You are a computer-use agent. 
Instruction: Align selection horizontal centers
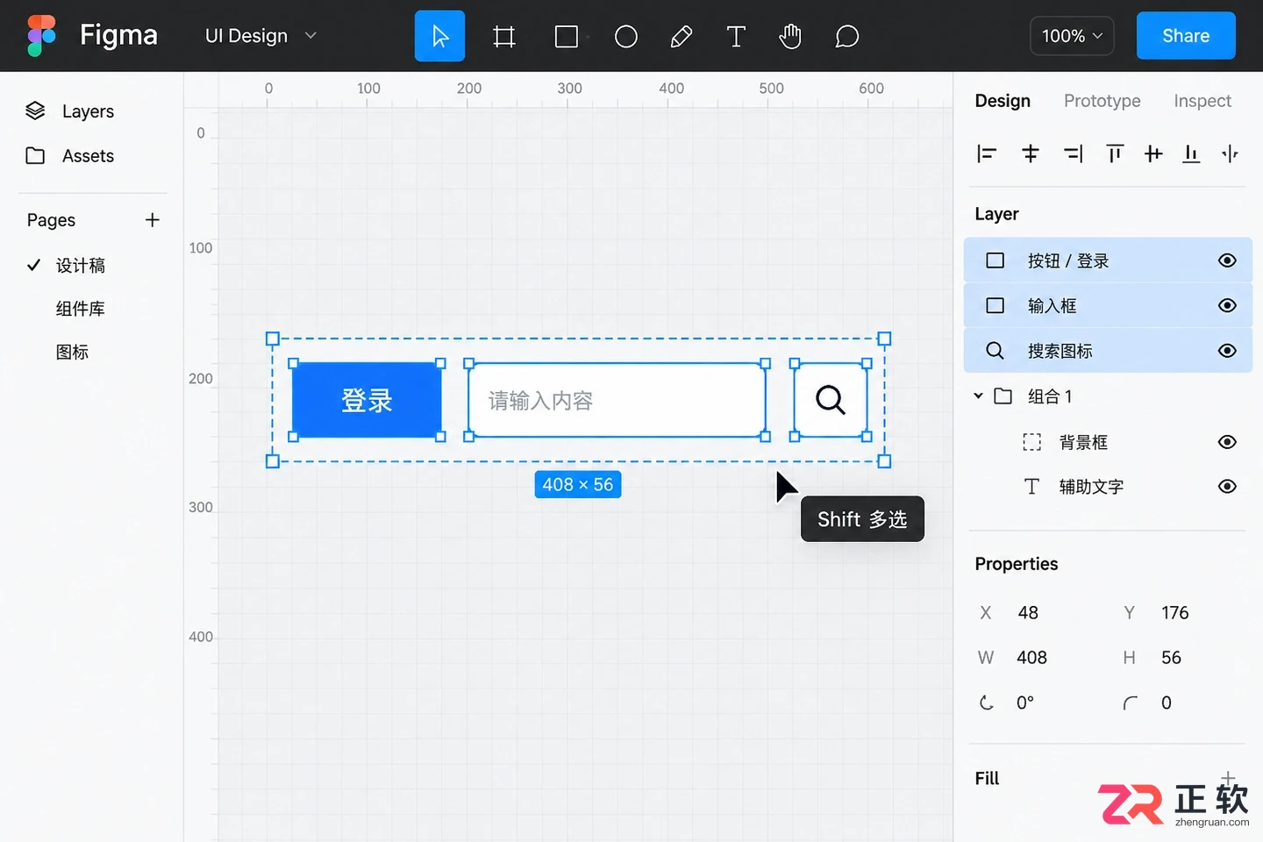1031,154
